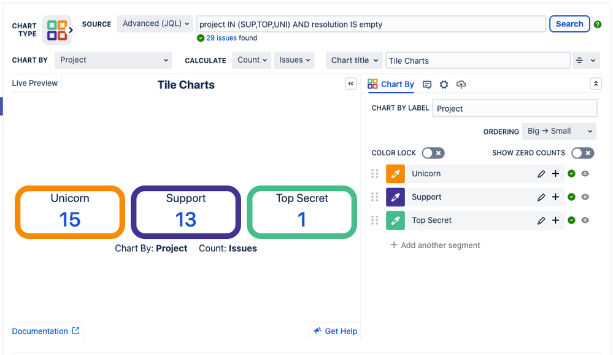Edit the Top Secret segment with the pencil icon

541,220
